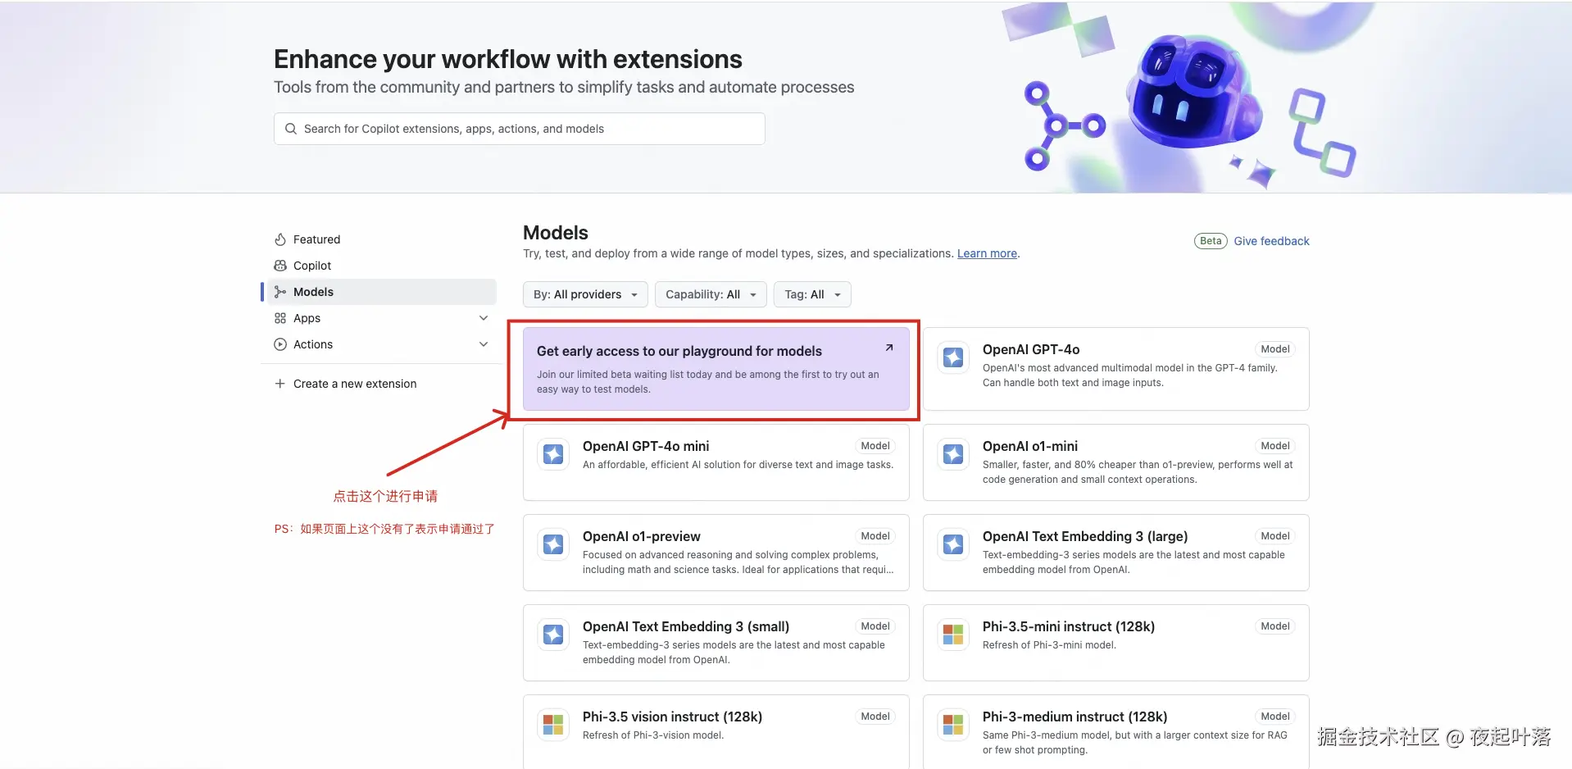Open the Tag: All filter dropdown
This screenshot has width=1572, height=769.
click(812, 294)
